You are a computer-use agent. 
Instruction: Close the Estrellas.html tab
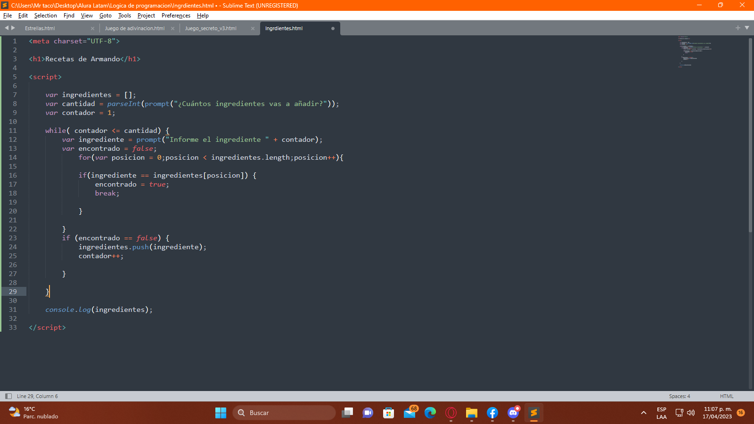92,28
